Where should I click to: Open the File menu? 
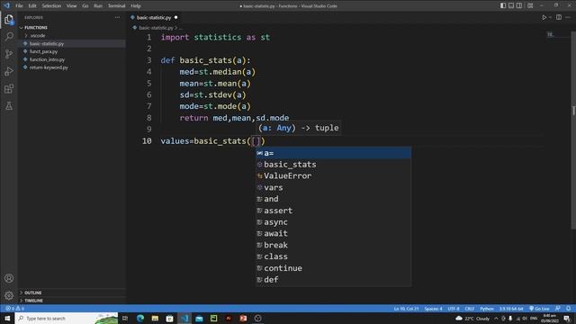pyautogui.click(x=19, y=6)
